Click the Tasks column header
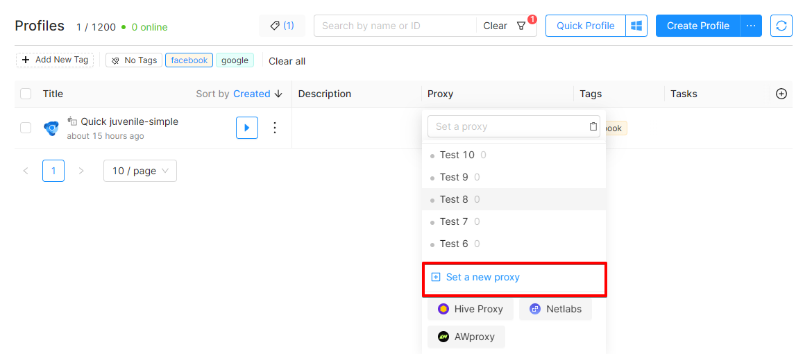Image resolution: width=812 pixels, height=354 pixels. click(x=684, y=94)
